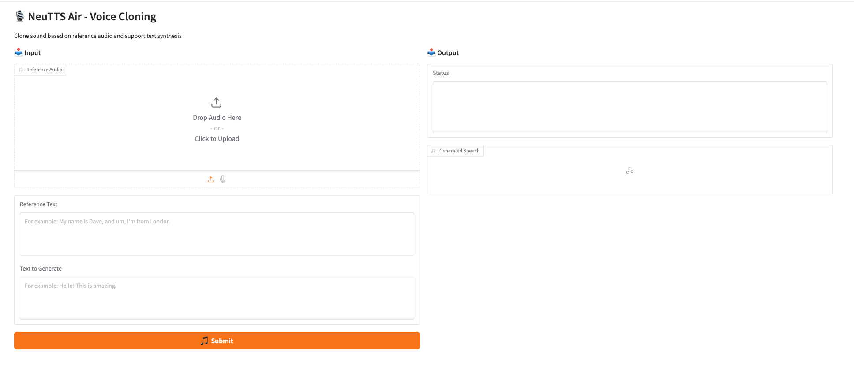Focus the Reference Text input box
This screenshot has height=371, width=854.
pos(217,234)
